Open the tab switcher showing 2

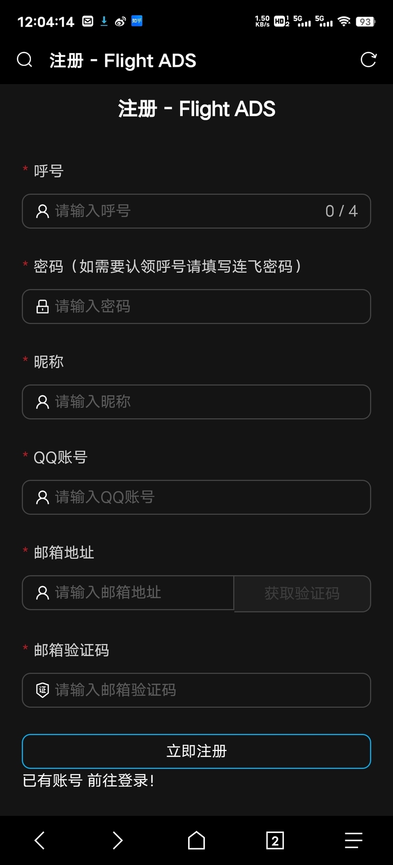275,840
